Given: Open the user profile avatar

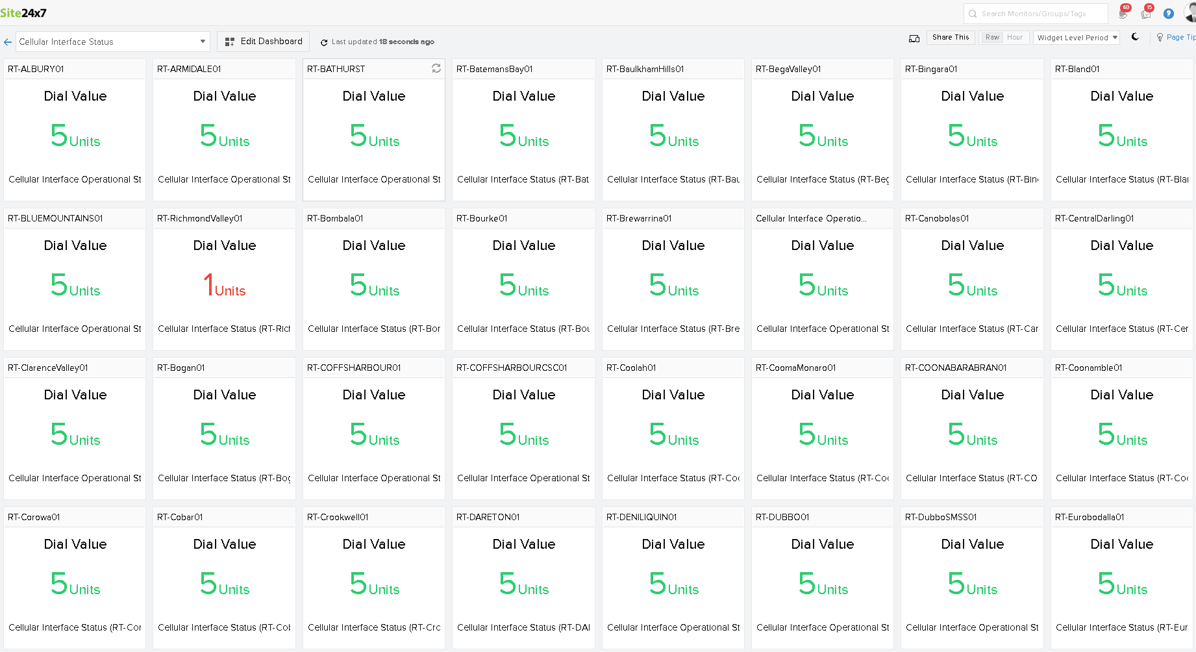Looking at the screenshot, I should (x=1190, y=13).
